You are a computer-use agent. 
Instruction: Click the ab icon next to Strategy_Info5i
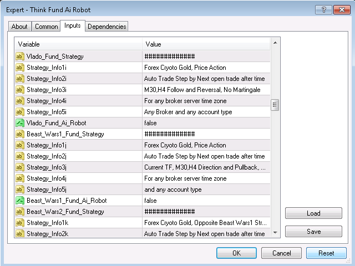tap(20, 112)
